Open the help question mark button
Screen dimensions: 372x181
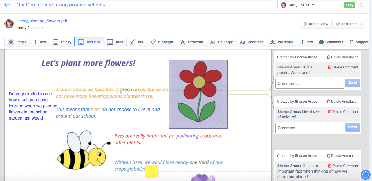tap(365, 174)
